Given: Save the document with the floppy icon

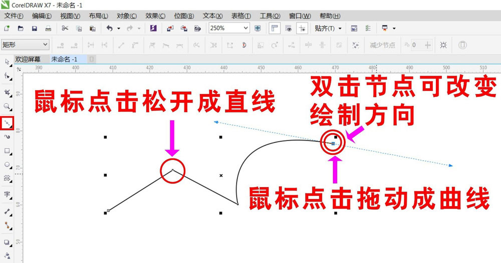Looking at the screenshot, I should 34,28.
